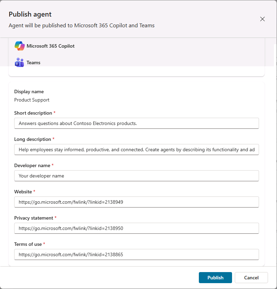Select the Website URL field
Image resolution: width=277 pixels, height=289 pixels.
pyautogui.click(x=136, y=202)
